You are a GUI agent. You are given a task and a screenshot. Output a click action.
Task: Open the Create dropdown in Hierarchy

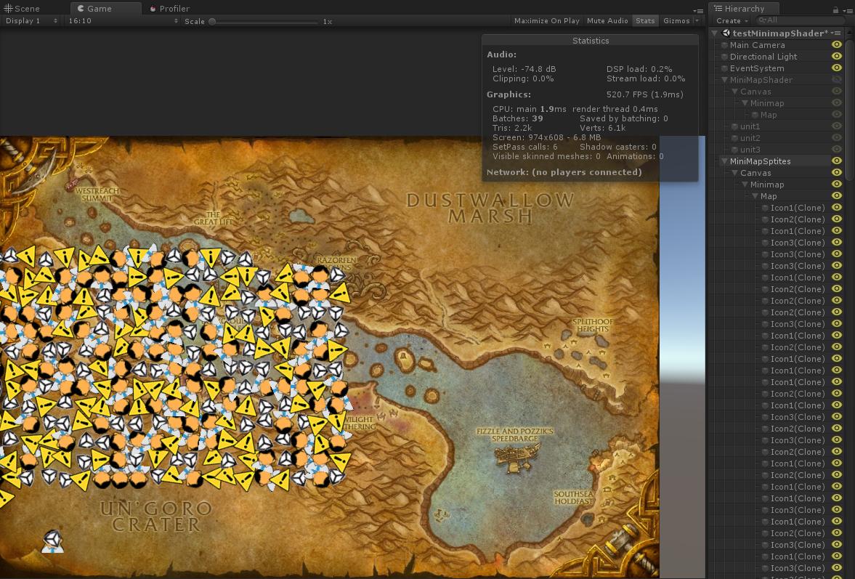[732, 21]
